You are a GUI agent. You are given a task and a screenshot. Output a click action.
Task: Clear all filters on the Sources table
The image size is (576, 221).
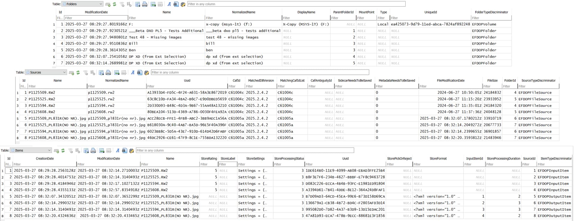click(x=85, y=73)
